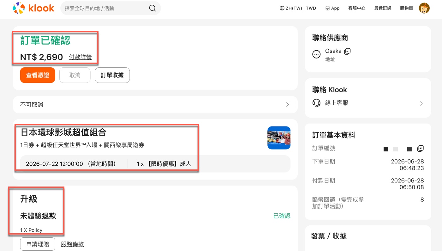Copy the Osaka supplier address
This screenshot has width=442, height=251.
347,51
